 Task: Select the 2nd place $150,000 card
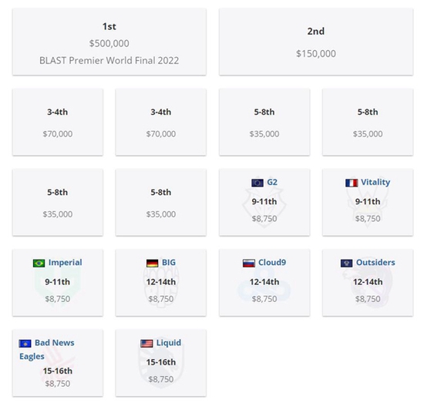click(316, 42)
